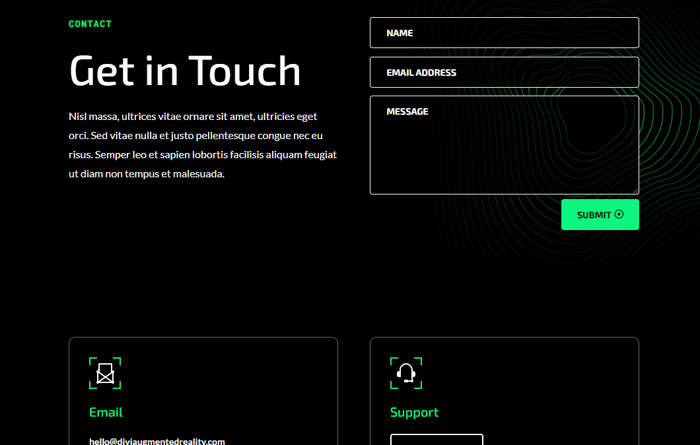Click the Support card heading

(x=414, y=412)
